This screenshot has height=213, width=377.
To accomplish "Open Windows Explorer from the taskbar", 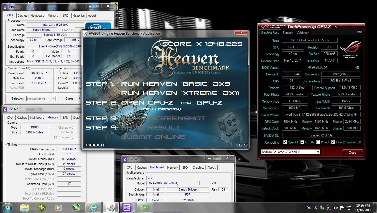I will pyautogui.click(x=24, y=207).
